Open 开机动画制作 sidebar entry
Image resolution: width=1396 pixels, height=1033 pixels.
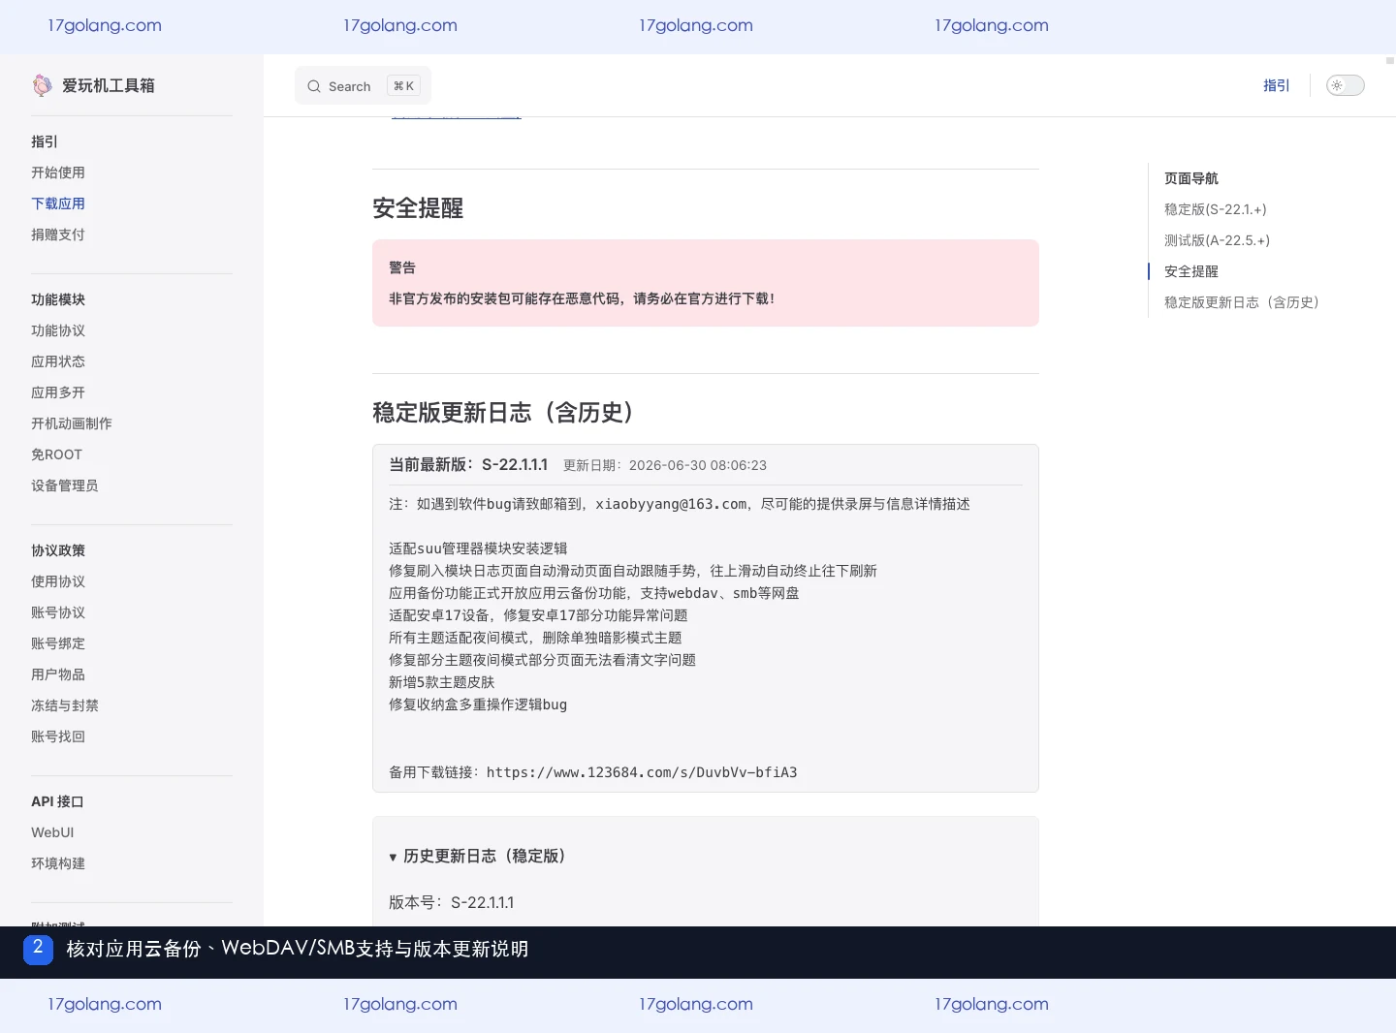(72, 423)
